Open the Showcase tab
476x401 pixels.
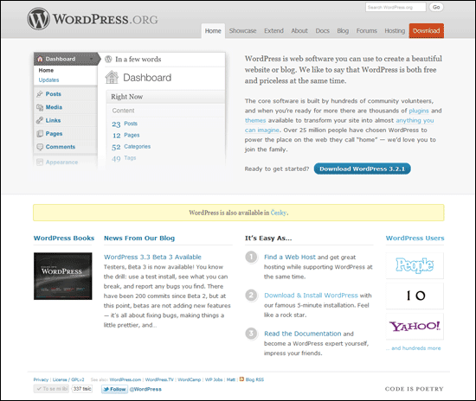(x=243, y=31)
